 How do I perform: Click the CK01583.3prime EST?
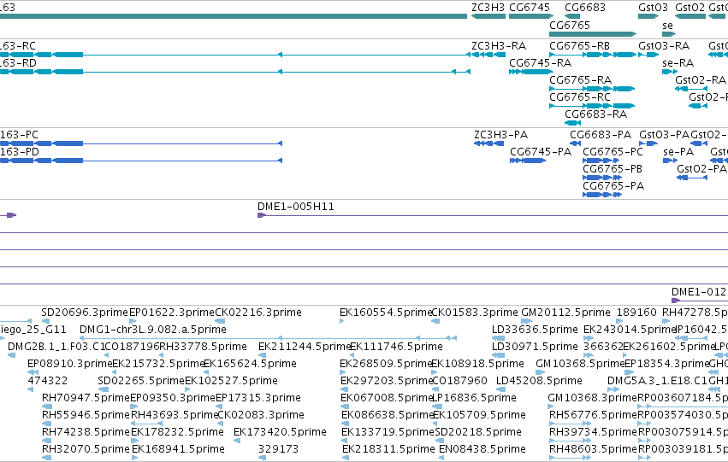(x=435, y=321)
